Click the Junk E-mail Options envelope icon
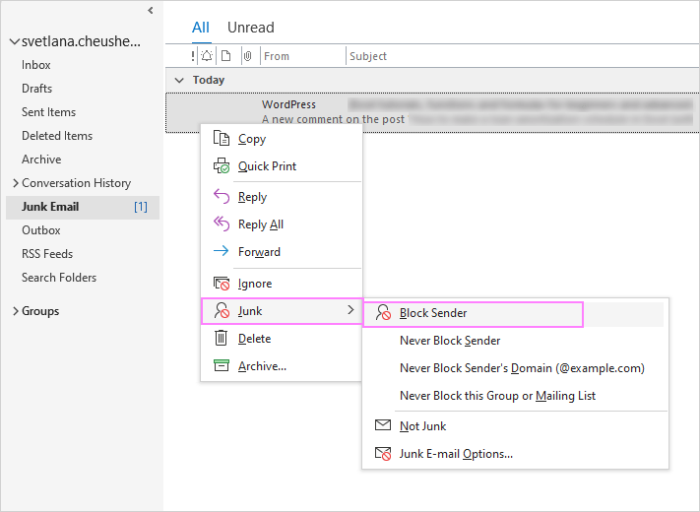This screenshot has height=512, width=700. click(383, 454)
